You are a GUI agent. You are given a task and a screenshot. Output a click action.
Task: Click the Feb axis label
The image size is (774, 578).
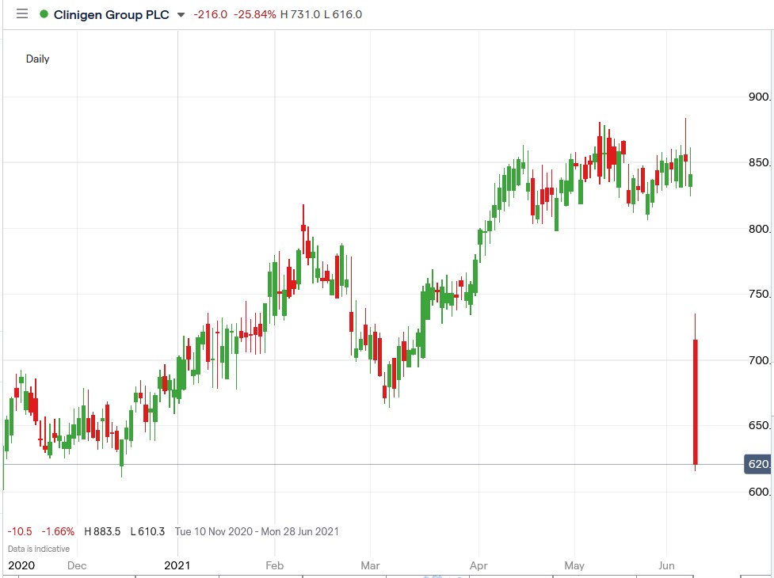tap(273, 565)
